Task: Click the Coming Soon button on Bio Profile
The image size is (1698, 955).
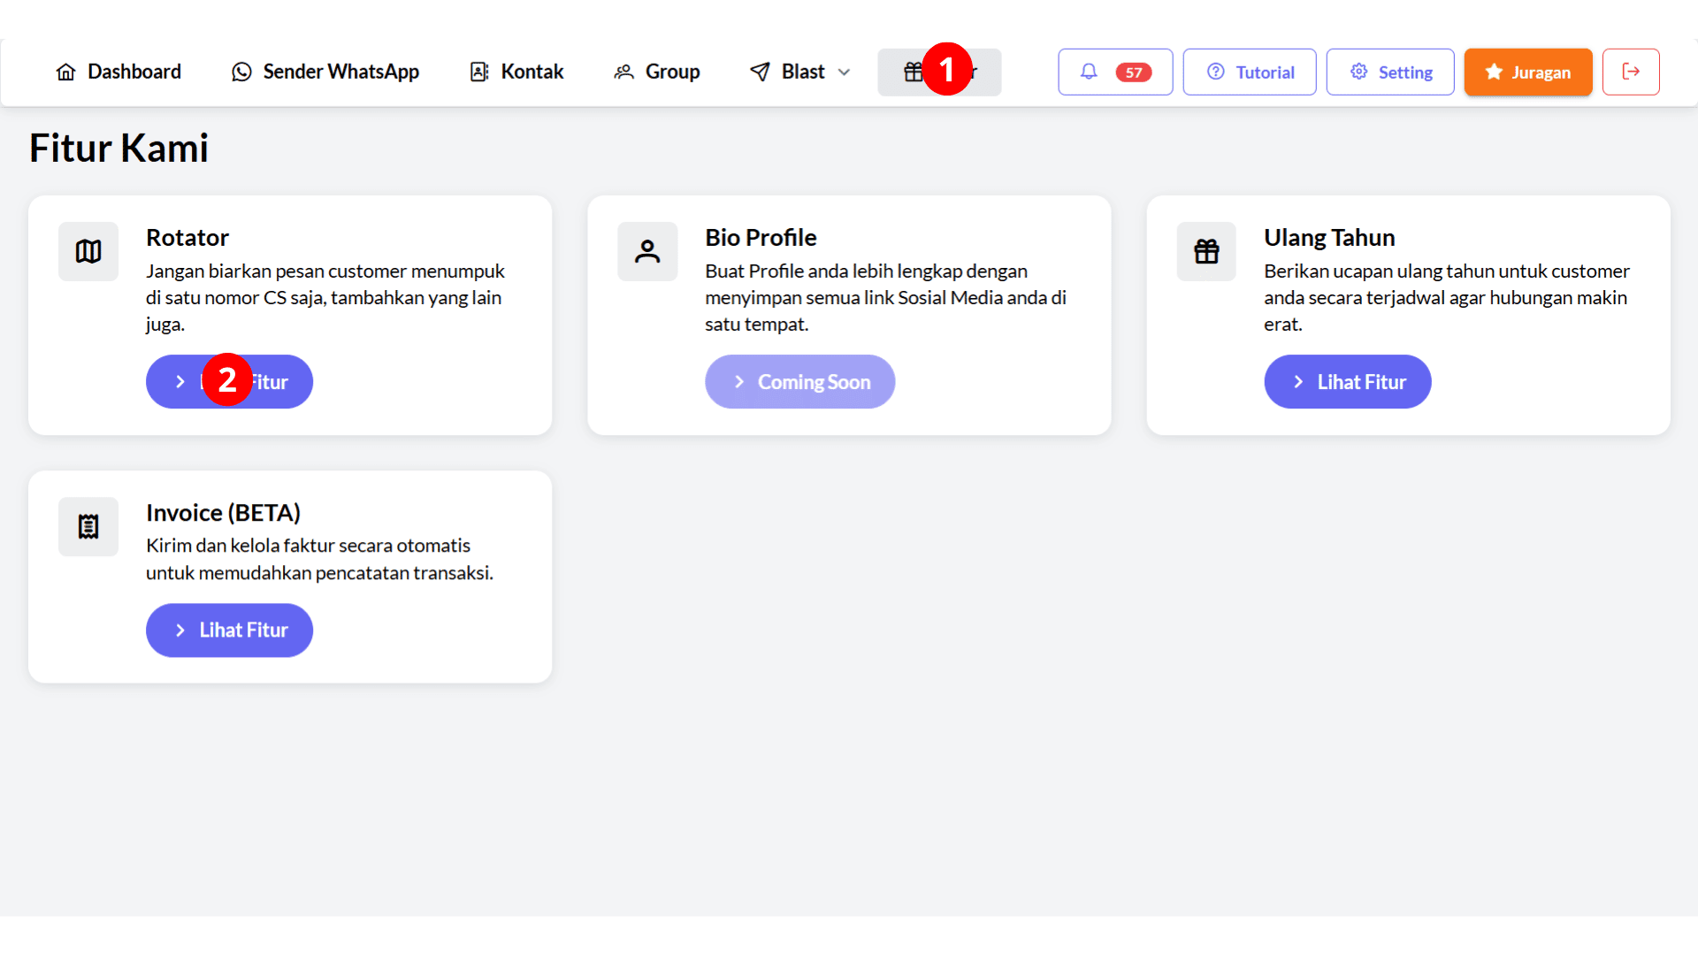Action: click(x=799, y=381)
